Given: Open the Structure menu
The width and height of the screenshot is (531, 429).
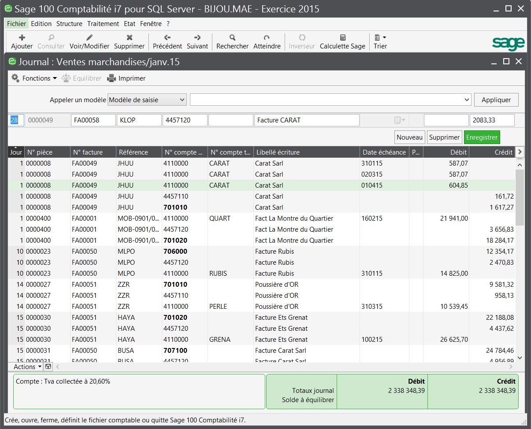Looking at the screenshot, I should click(x=69, y=24).
